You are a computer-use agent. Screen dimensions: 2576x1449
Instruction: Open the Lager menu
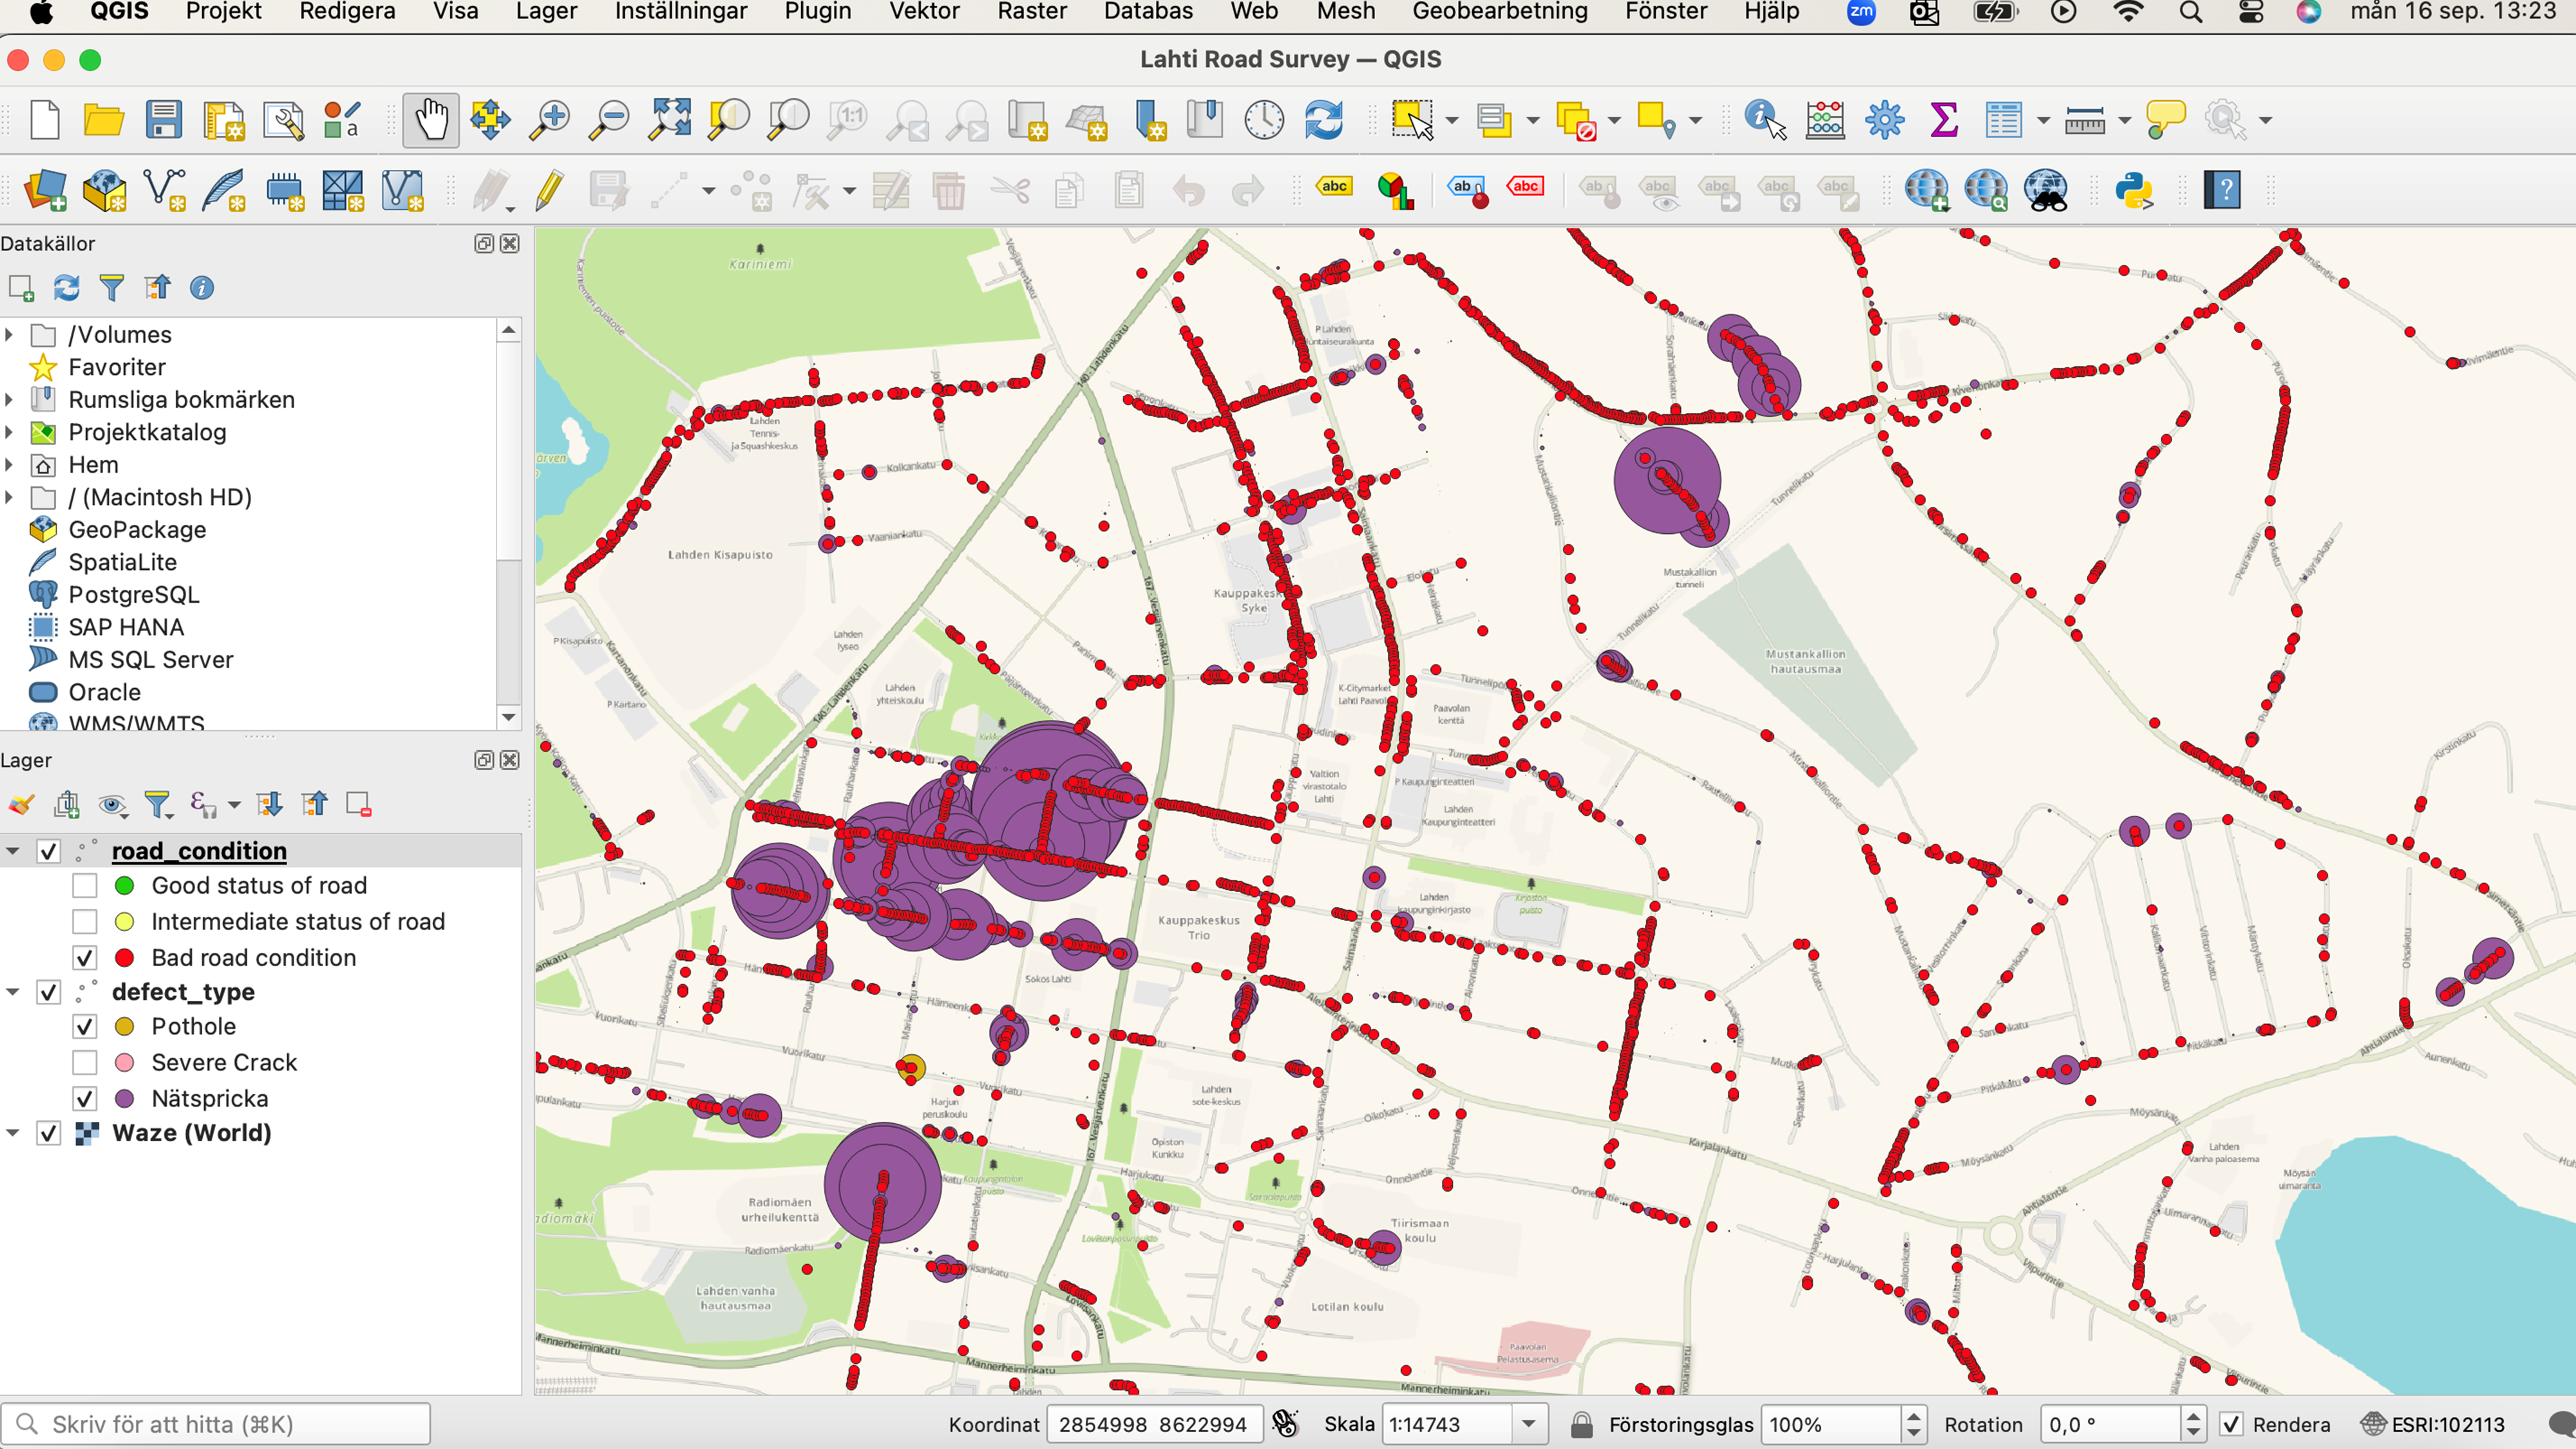click(x=546, y=12)
